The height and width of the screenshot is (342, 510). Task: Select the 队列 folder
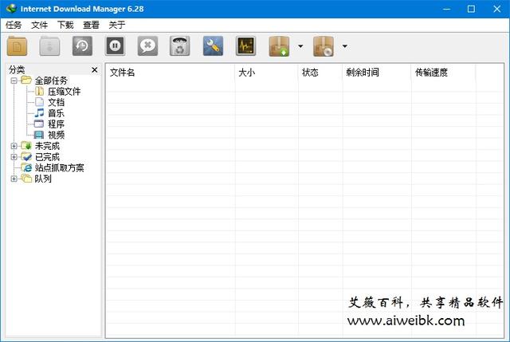(43, 179)
